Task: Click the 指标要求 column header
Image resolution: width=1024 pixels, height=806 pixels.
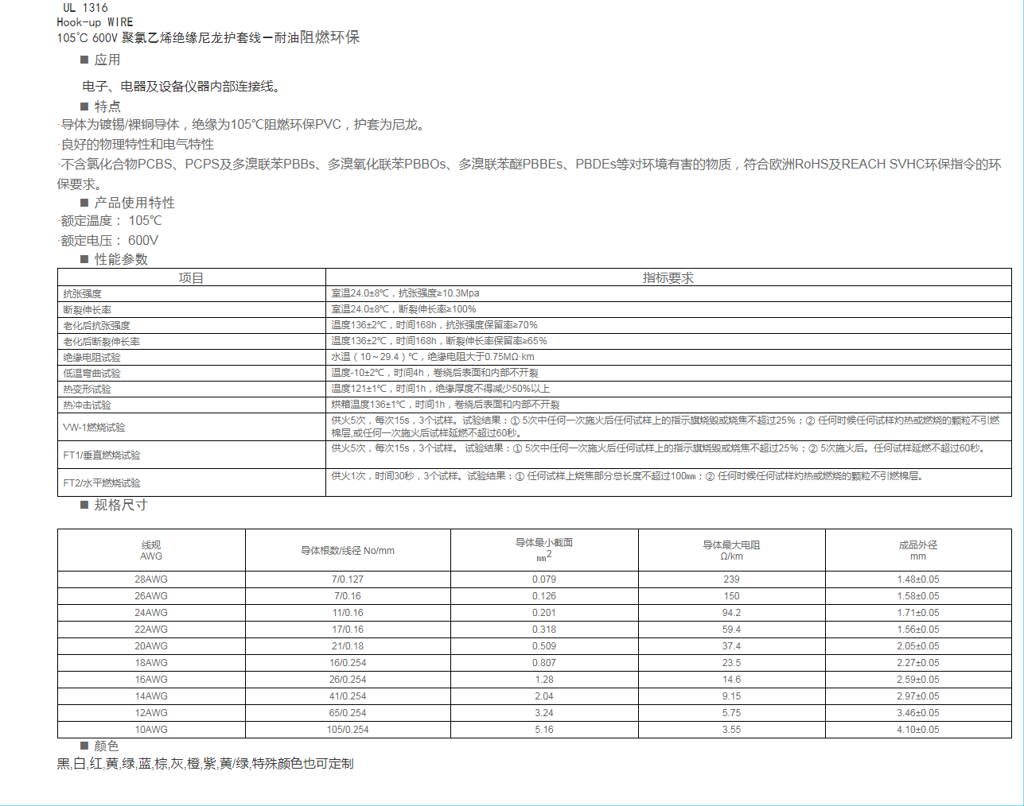Action: (x=668, y=277)
